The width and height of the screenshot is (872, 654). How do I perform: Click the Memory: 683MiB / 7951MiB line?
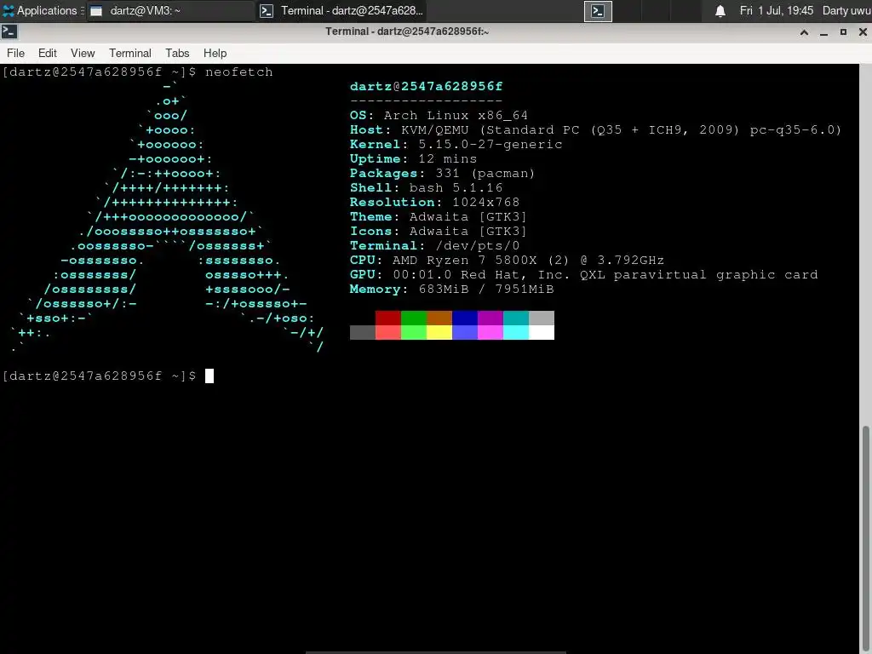coord(451,289)
